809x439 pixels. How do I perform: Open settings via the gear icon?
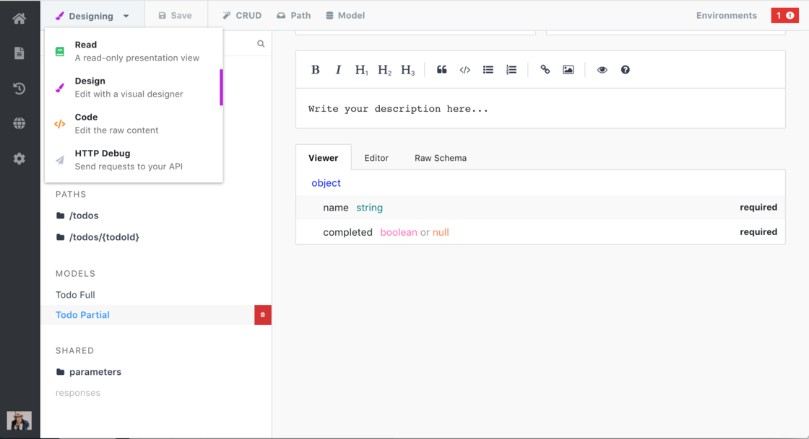point(19,159)
